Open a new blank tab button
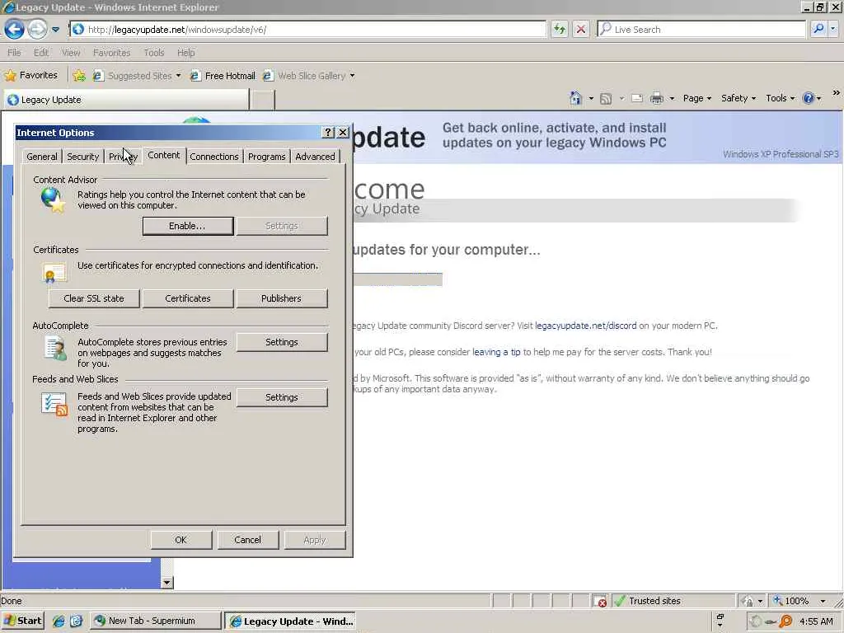844x633 pixels. pyautogui.click(x=263, y=100)
